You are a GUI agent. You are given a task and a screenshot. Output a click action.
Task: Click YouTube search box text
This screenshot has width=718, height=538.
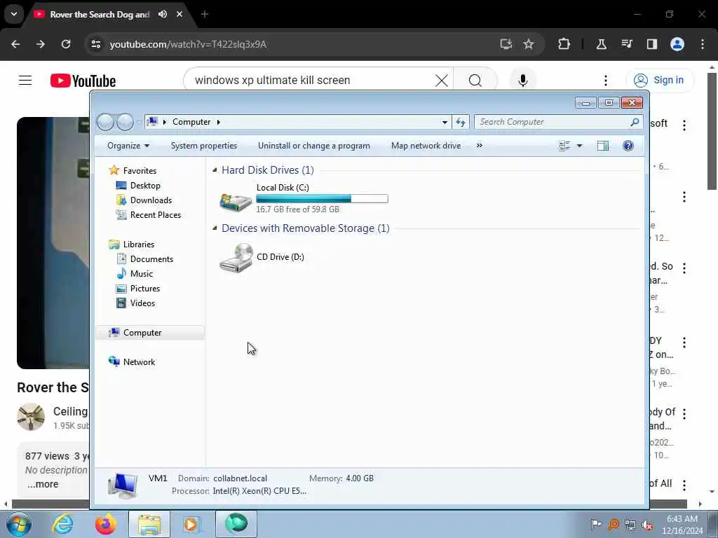(x=273, y=80)
